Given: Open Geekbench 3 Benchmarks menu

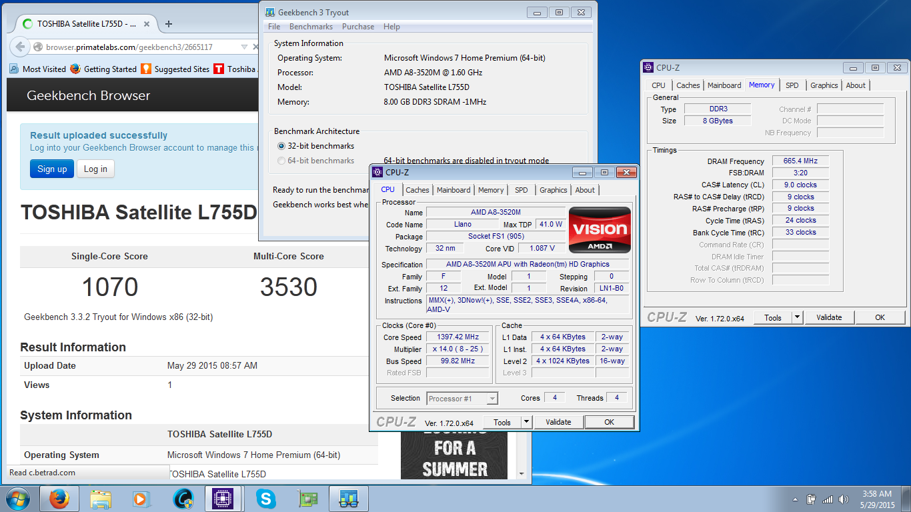Looking at the screenshot, I should (x=311, y=27).
